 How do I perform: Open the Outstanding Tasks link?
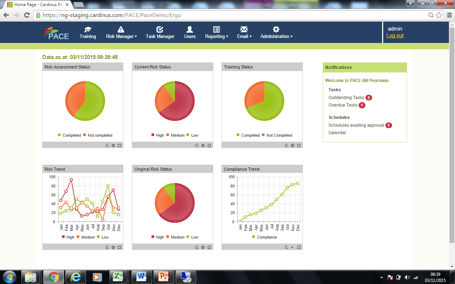346,98
